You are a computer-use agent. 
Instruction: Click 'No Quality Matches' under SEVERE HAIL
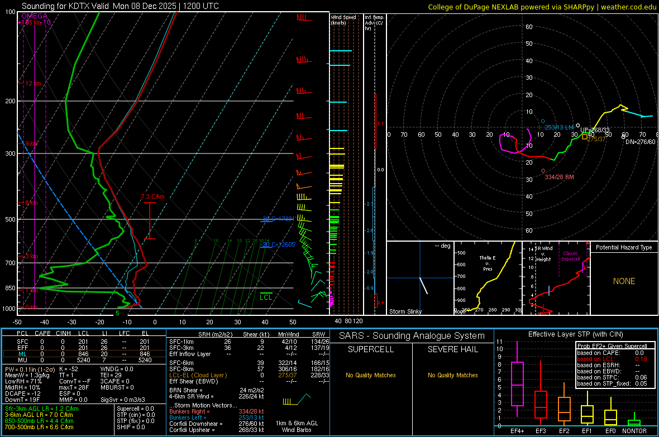point(452,375)
